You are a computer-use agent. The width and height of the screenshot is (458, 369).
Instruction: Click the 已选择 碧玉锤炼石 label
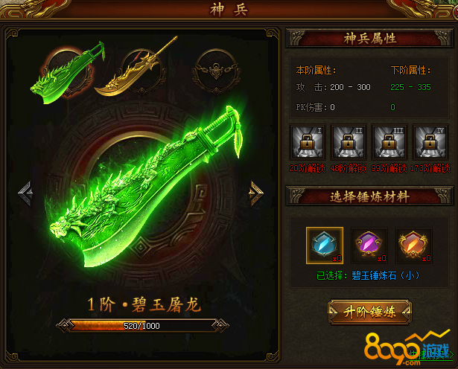pyautogui.click(x=368, y=275)
